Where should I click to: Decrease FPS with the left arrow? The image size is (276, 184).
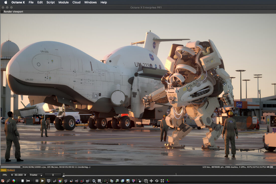pos(12,175)
